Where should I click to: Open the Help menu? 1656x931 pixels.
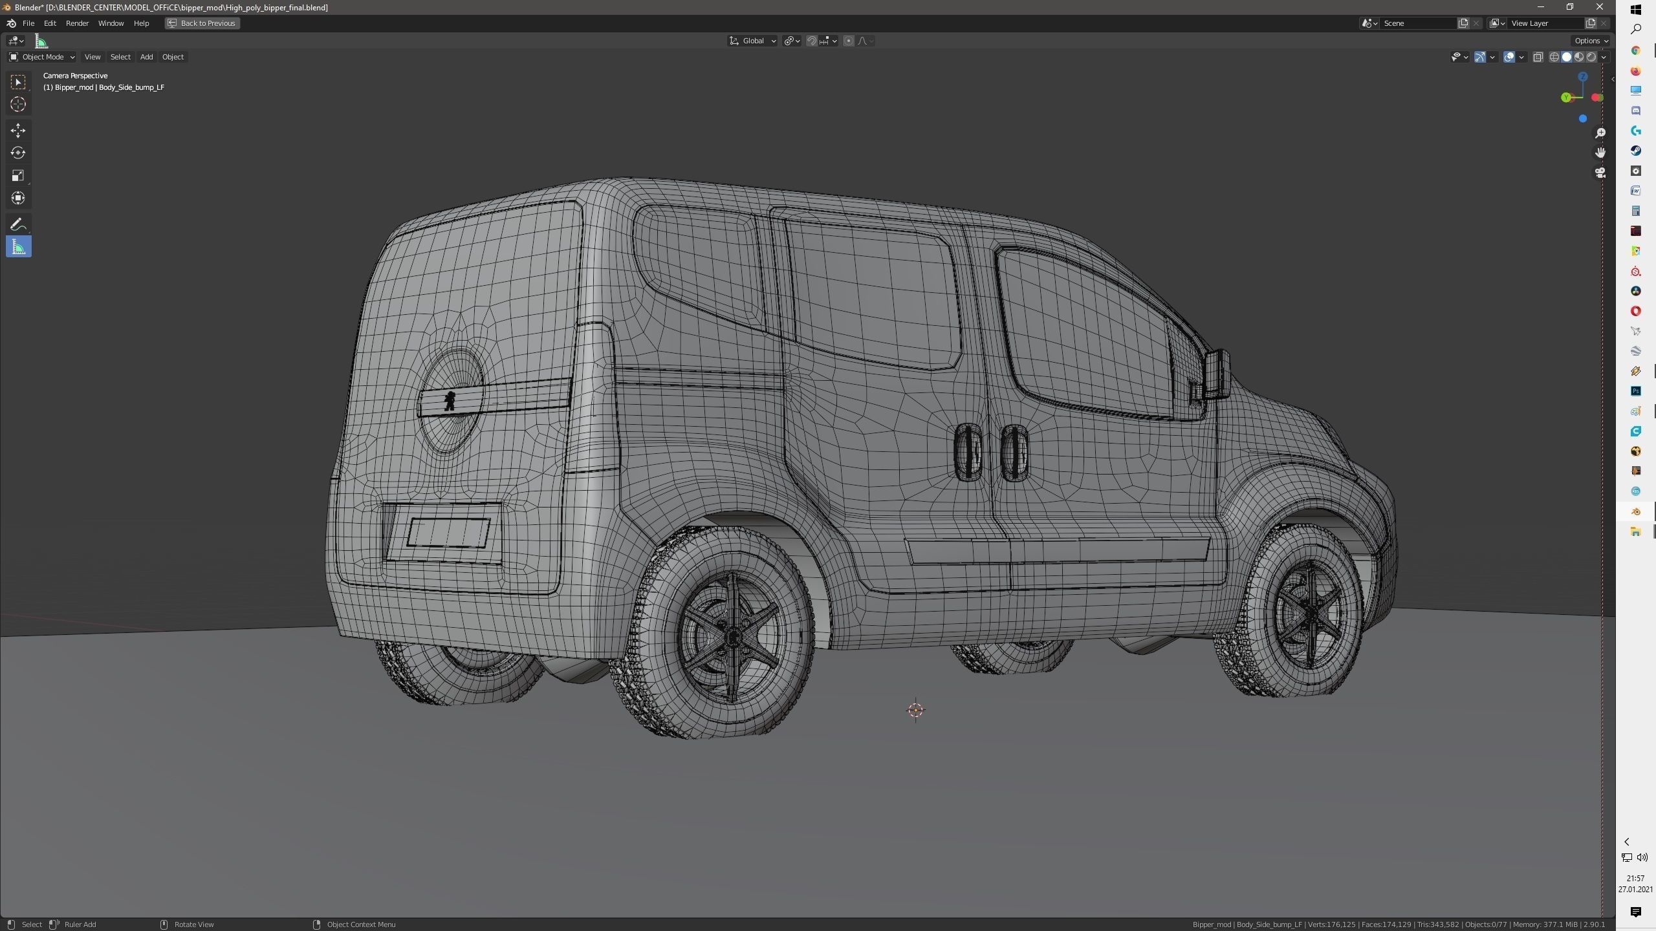pyautogui.click(x=142, y=23)
